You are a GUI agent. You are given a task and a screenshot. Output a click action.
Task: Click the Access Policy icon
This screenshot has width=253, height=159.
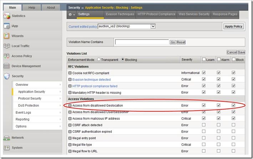tap(6, 56)
